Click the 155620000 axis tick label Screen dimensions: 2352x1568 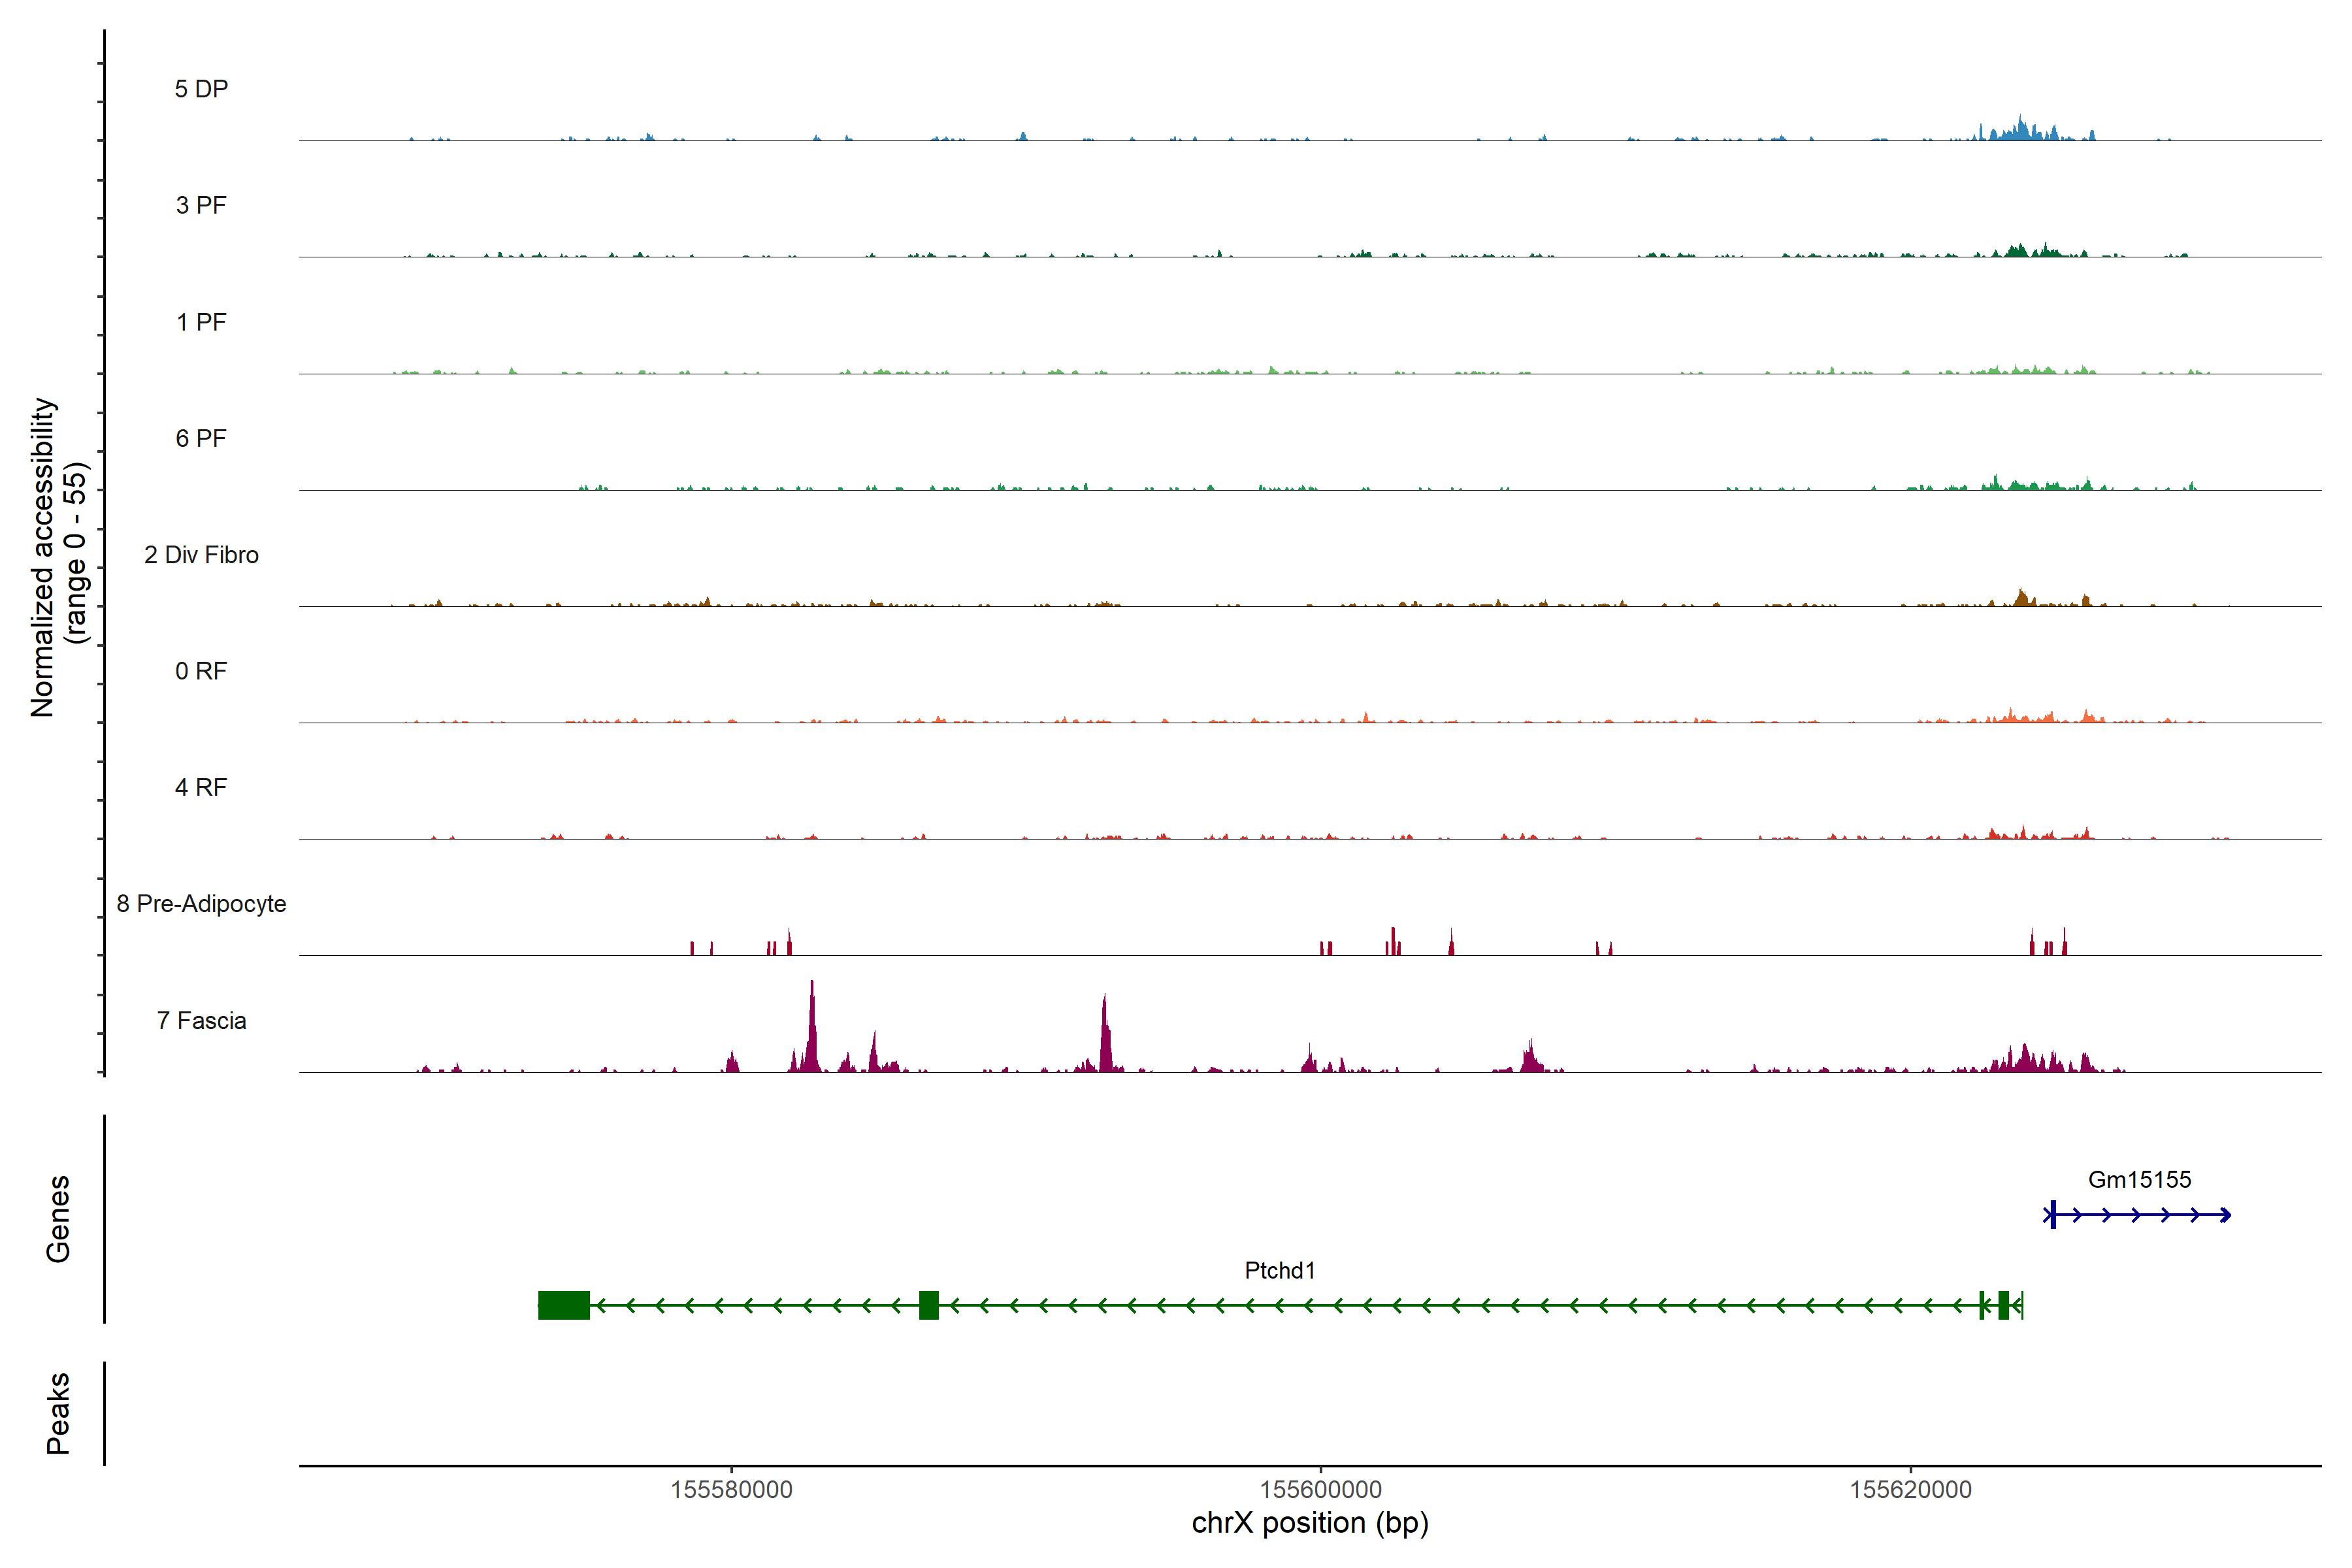[1910, 1489]
